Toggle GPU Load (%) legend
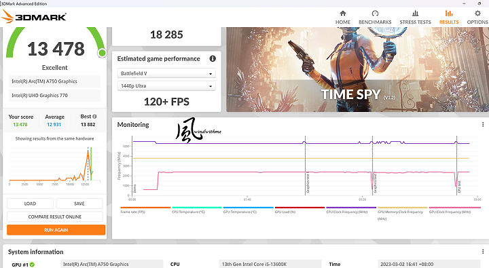 (300, 210)
